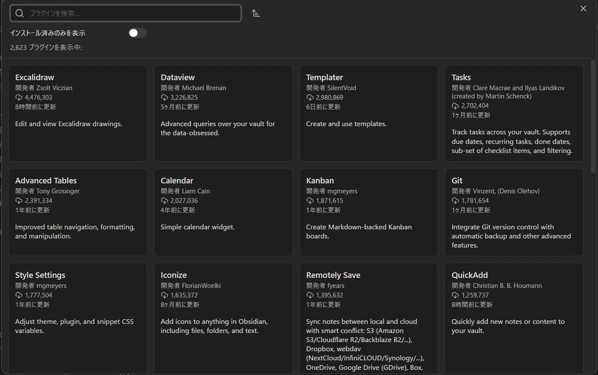Select the Style Settings plugin title
Screen dimensions: 598x375
pyautogui.click(x=40, y=275)
